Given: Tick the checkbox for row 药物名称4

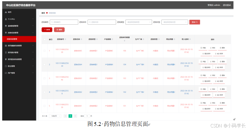Looking at the screenshot, I should point(45,65).
